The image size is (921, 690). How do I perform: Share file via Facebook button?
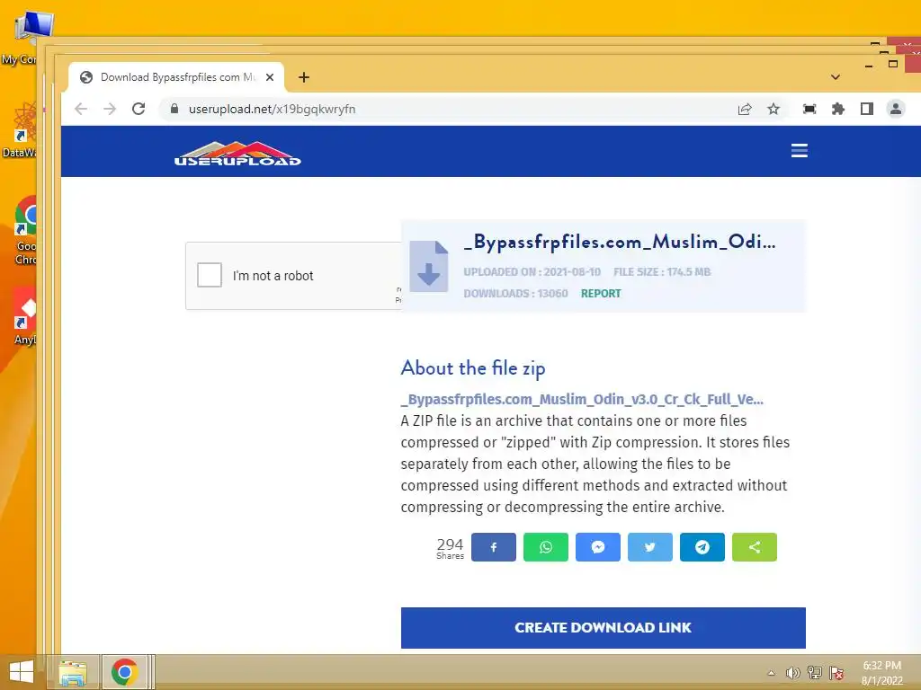(494, 547)
